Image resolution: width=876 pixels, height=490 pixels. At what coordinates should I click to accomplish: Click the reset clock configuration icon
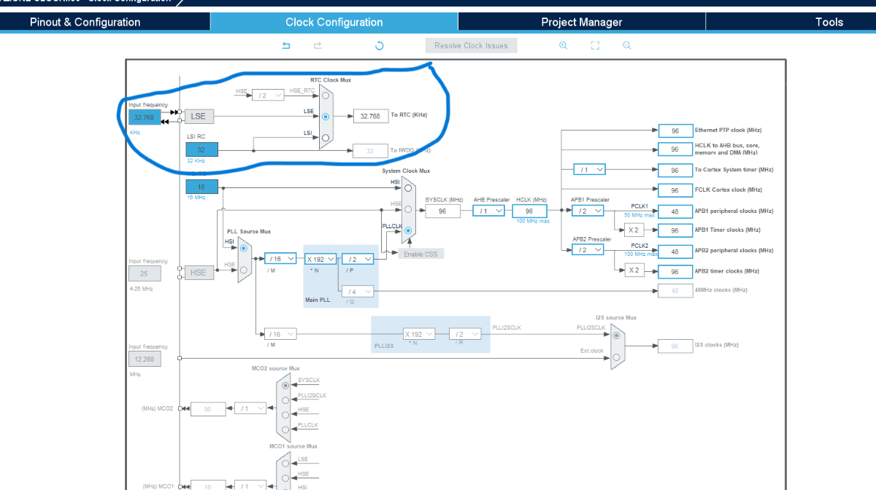pos(379,45)
